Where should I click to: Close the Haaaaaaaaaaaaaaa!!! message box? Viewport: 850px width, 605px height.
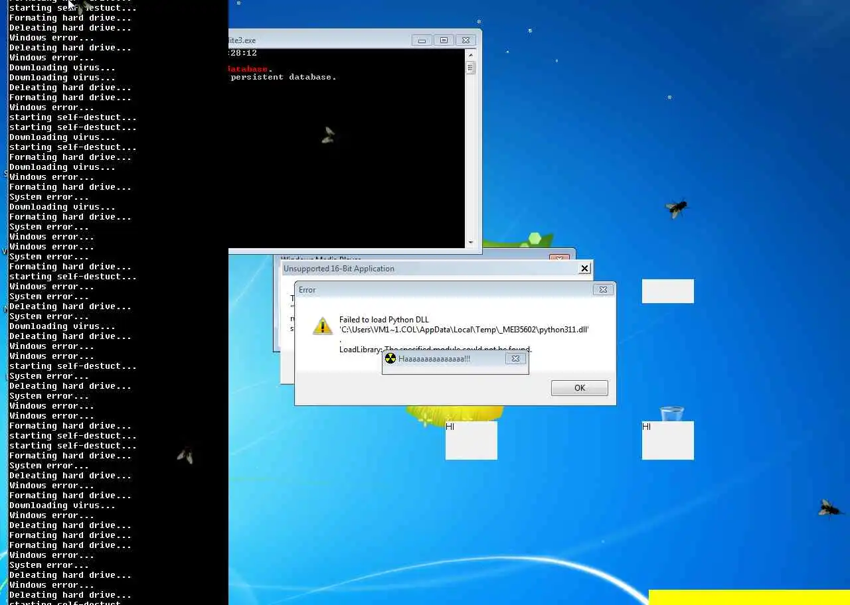click(515, 358)
